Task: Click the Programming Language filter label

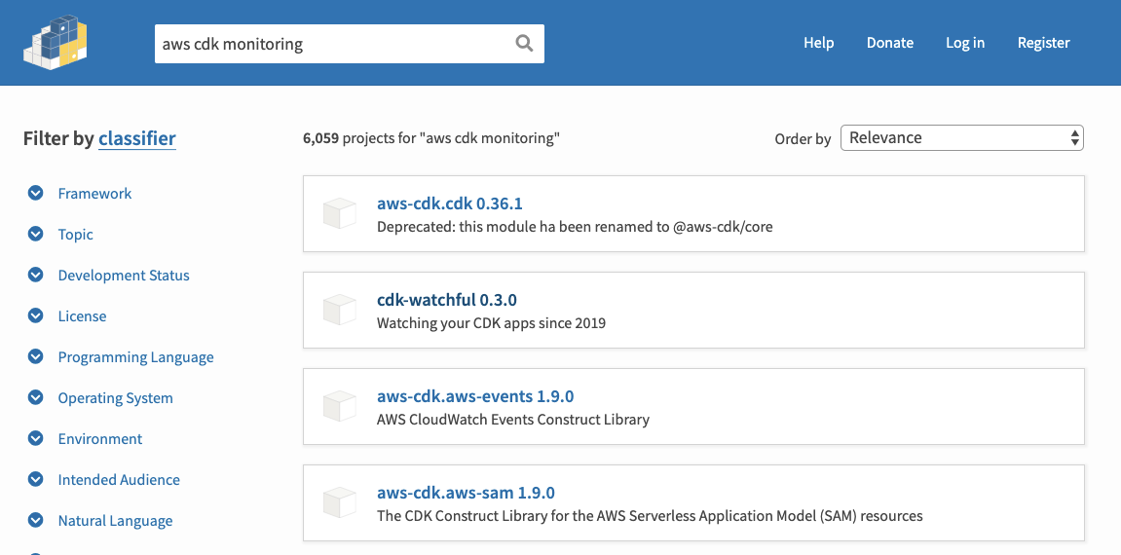Action: point(135,357)
